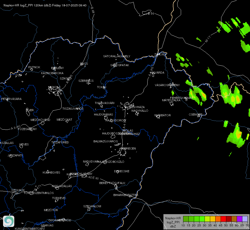Click the SZOLNOK city label

(x=18, y=190)
